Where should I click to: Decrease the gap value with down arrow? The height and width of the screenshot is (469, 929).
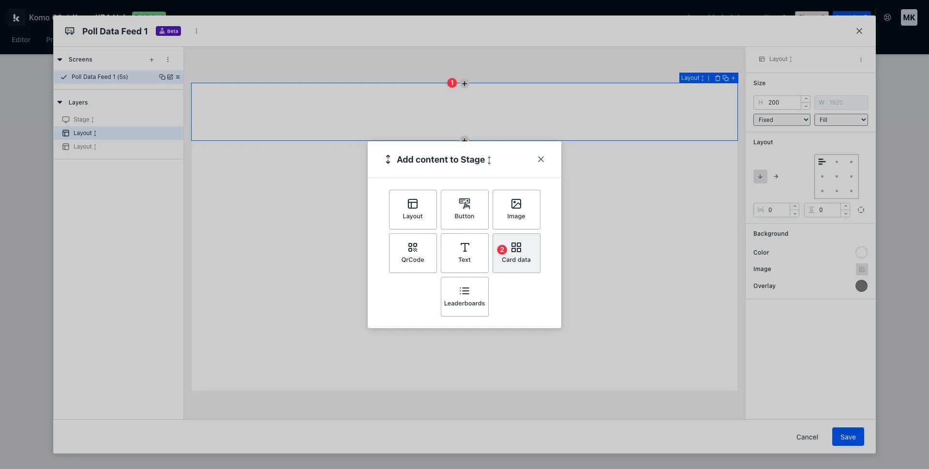(845, 213)
